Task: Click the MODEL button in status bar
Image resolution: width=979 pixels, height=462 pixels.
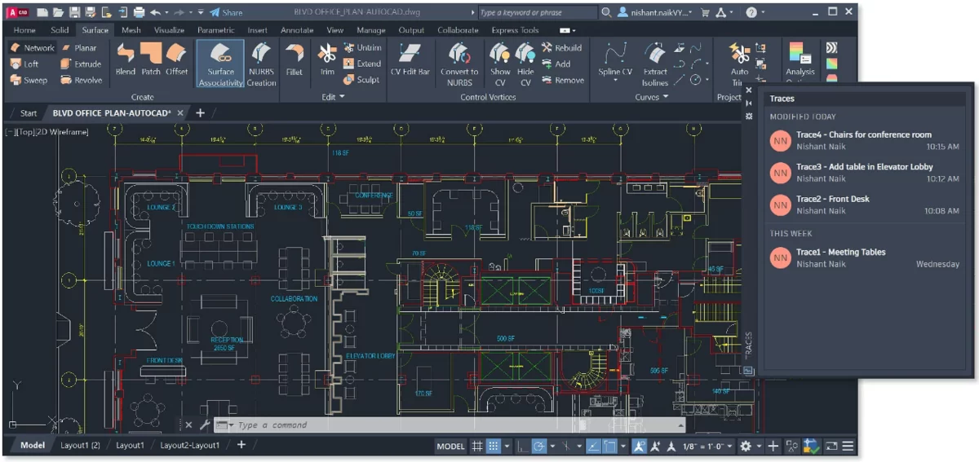Action: click(x=450, y=446)
